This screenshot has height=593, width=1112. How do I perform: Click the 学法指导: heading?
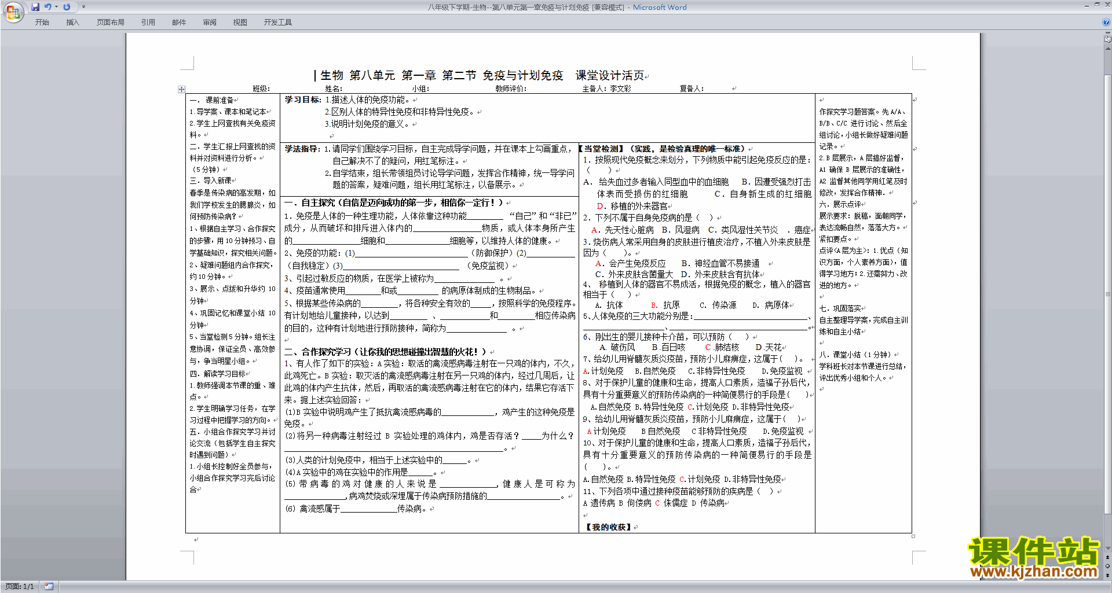pos(303,149)
